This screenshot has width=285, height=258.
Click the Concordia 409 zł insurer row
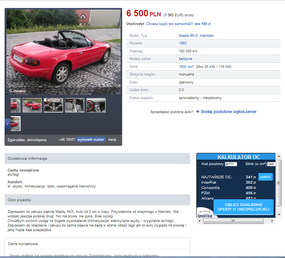[228, 188]
